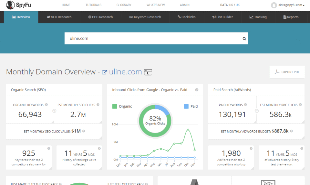
Task: Click help icon beside Est Monthly Adwords Budget
Action: click(291, 131)
